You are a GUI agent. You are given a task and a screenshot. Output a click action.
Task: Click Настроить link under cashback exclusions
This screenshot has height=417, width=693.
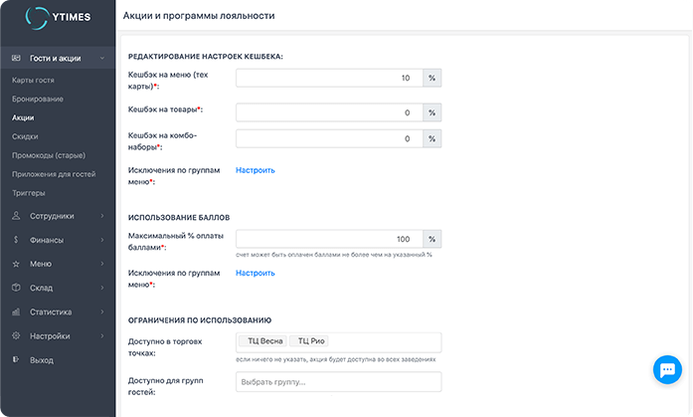[x=255, y=170]
